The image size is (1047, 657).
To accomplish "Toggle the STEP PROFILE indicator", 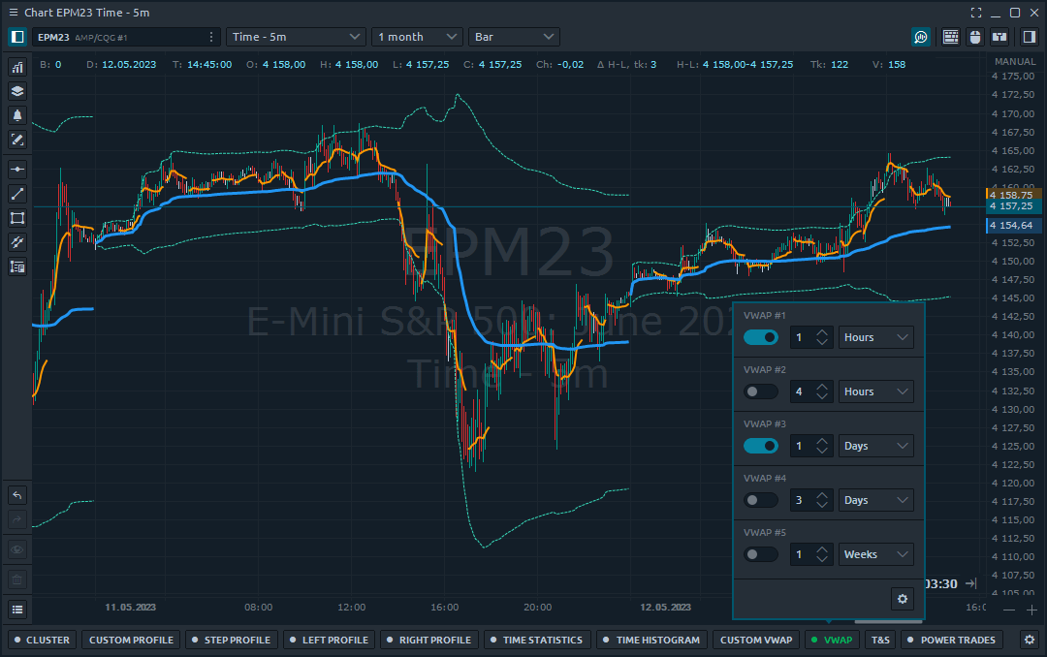I will [x=231, y=640].
